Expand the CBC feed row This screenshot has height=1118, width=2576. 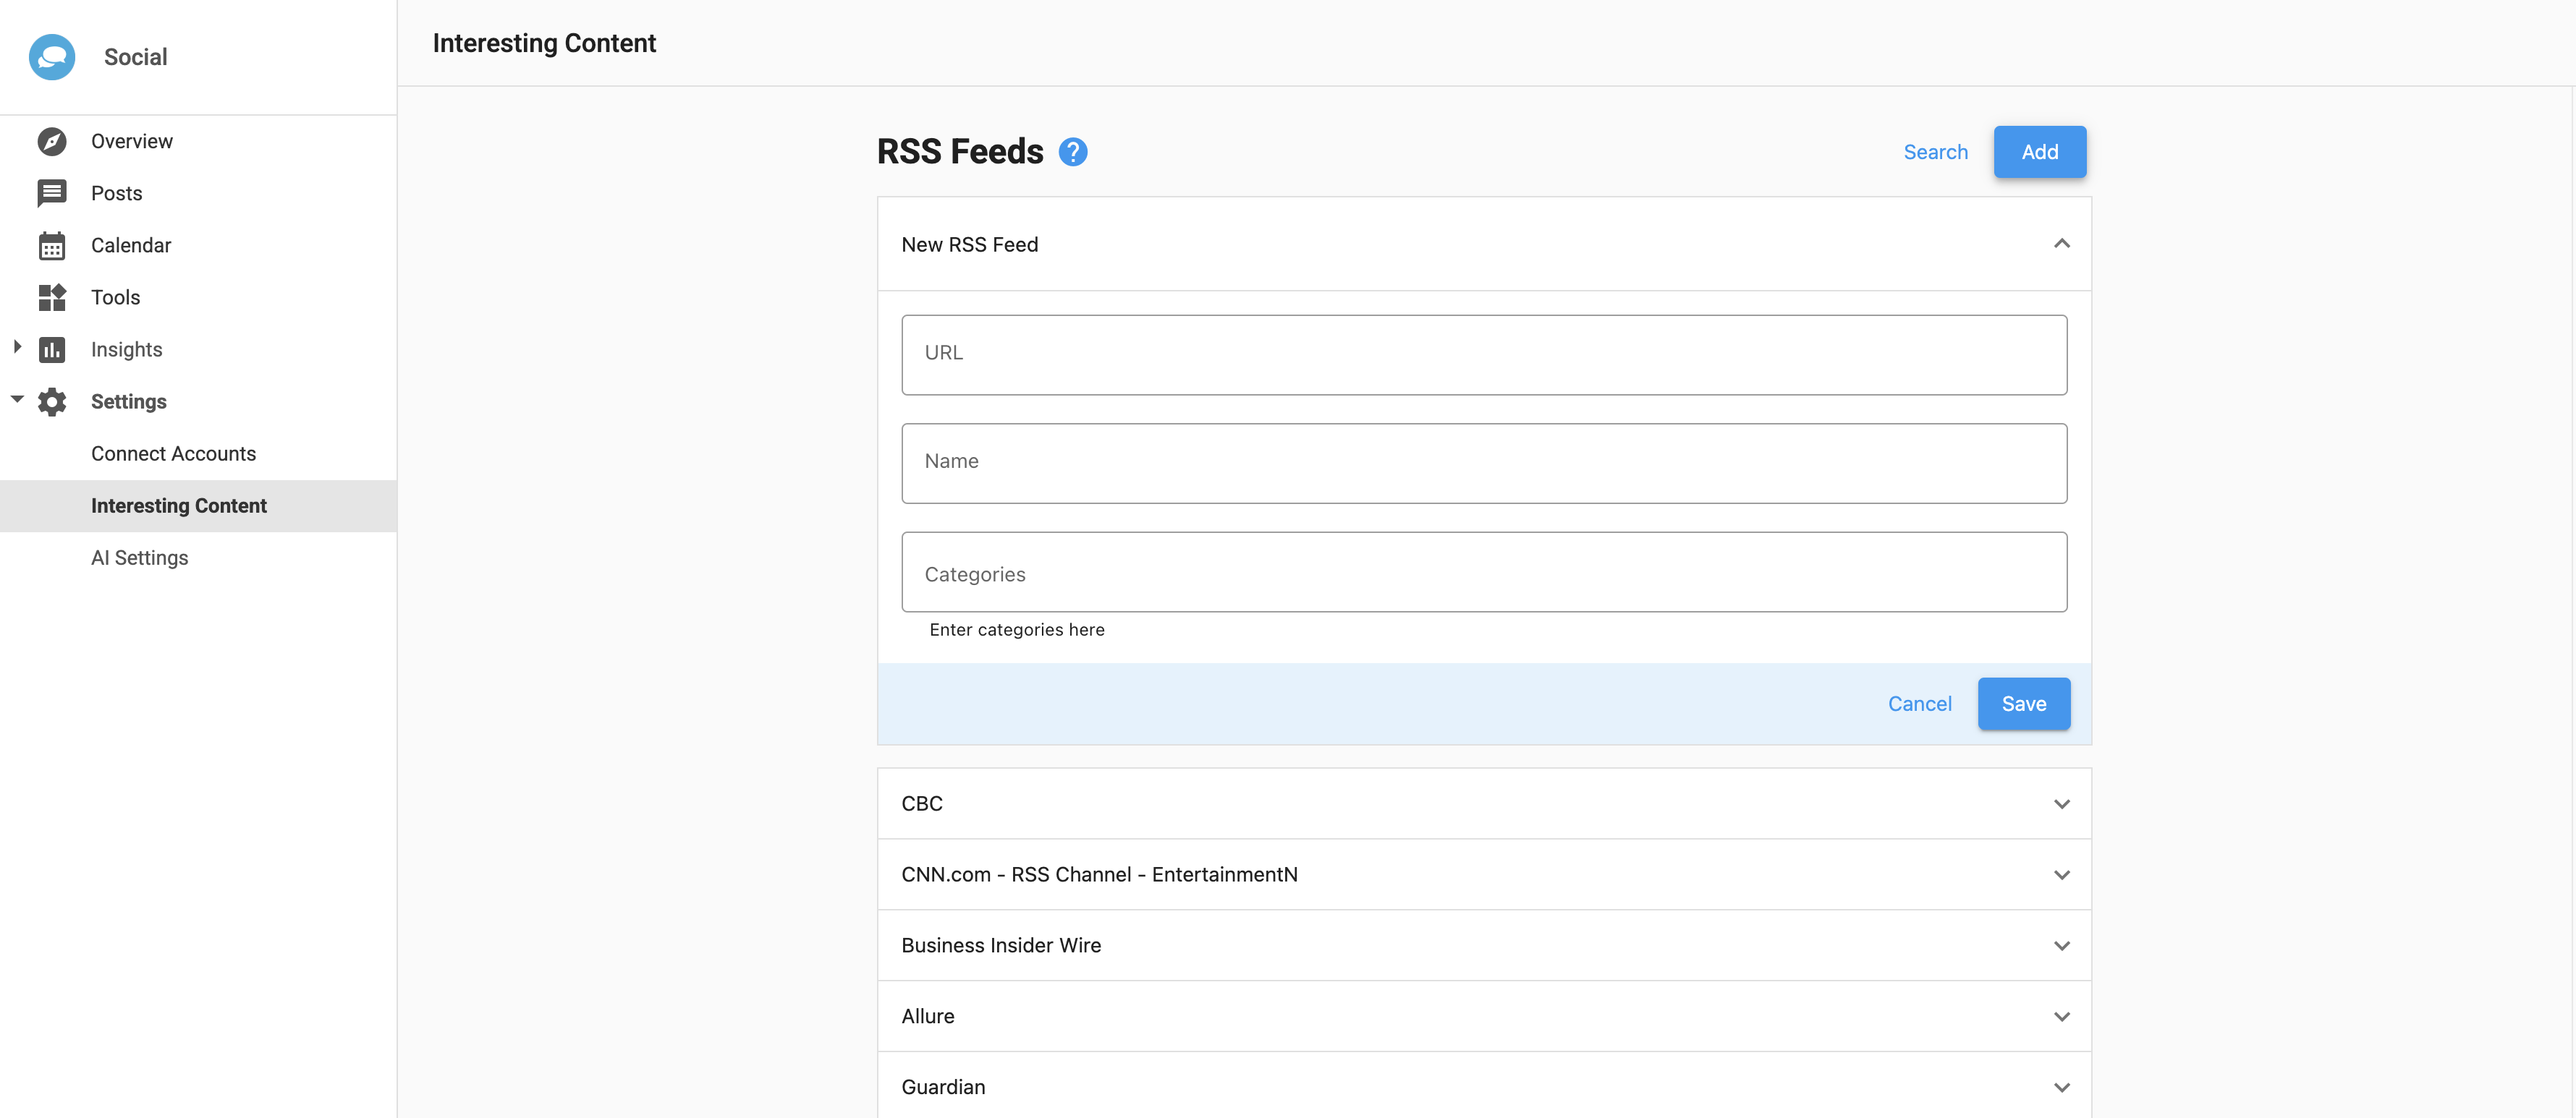[2061, 804]
